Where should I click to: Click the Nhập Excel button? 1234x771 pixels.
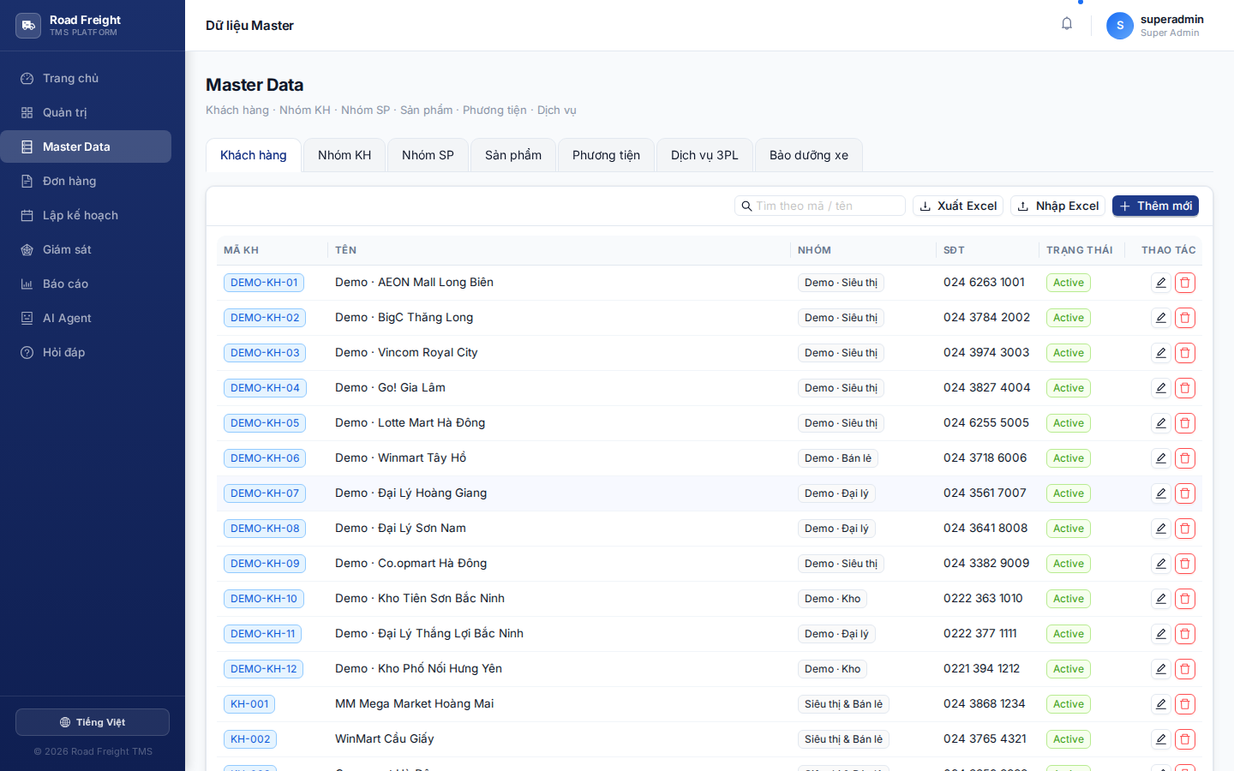[1058, 206]
